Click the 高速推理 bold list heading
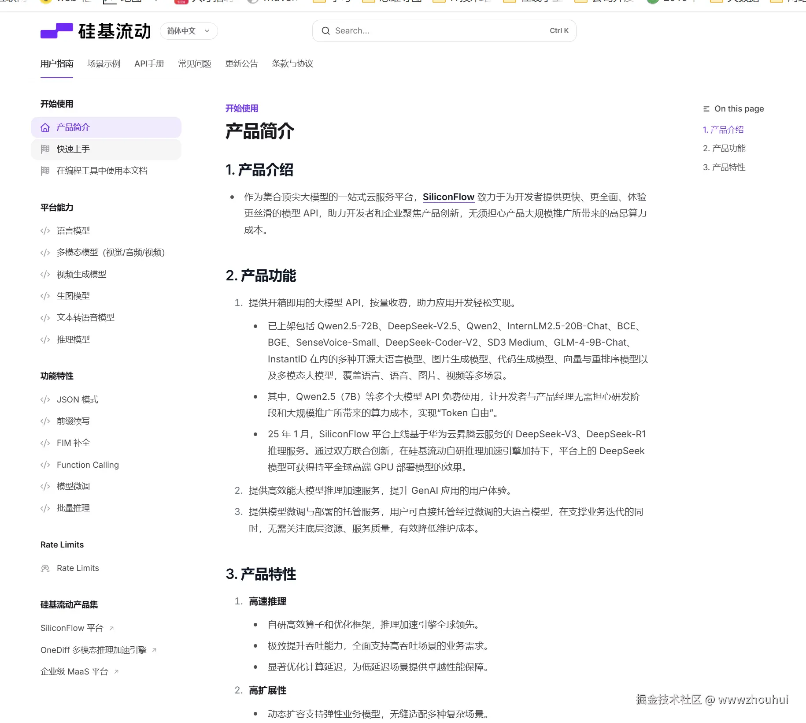 pos(267,602)
